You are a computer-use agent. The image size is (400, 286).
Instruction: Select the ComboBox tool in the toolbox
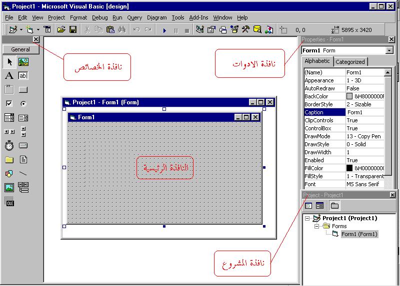click(9, 118)
